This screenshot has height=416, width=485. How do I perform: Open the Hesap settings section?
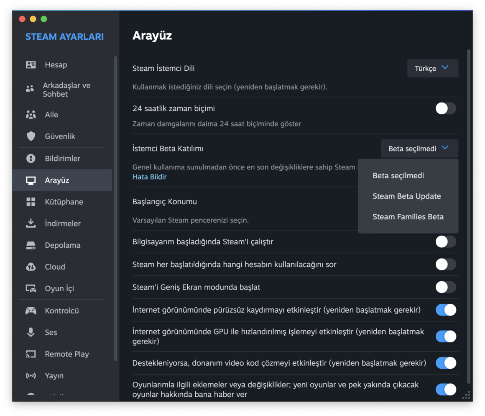62,65
